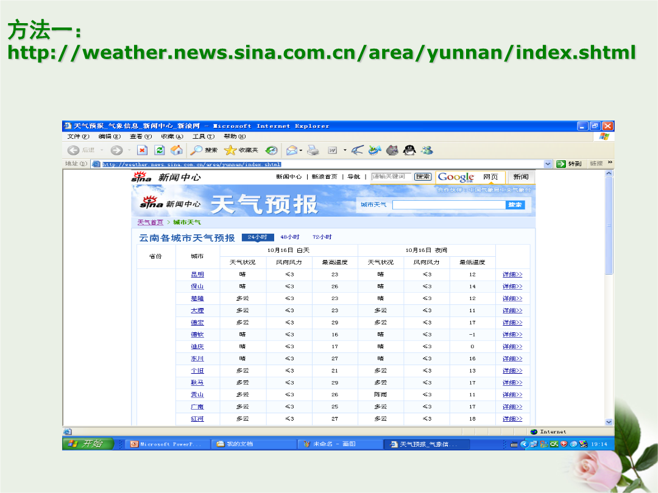Expand the Links (链接) toolbar chevron
Viewport: 658px width, 493px height.
pos(610,163)
